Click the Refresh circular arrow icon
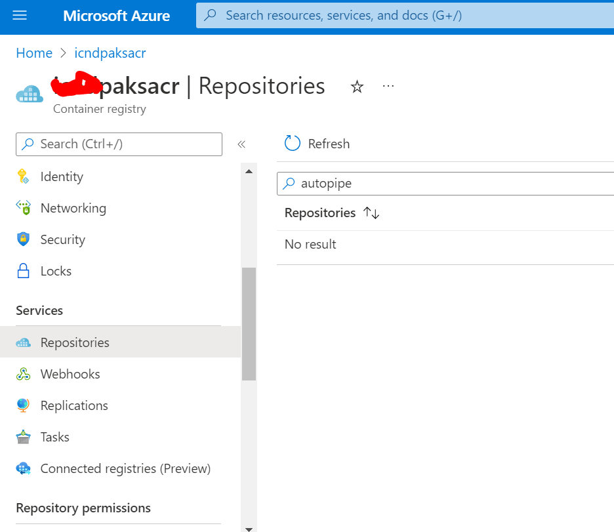614x532 pixels. point(293,143)
